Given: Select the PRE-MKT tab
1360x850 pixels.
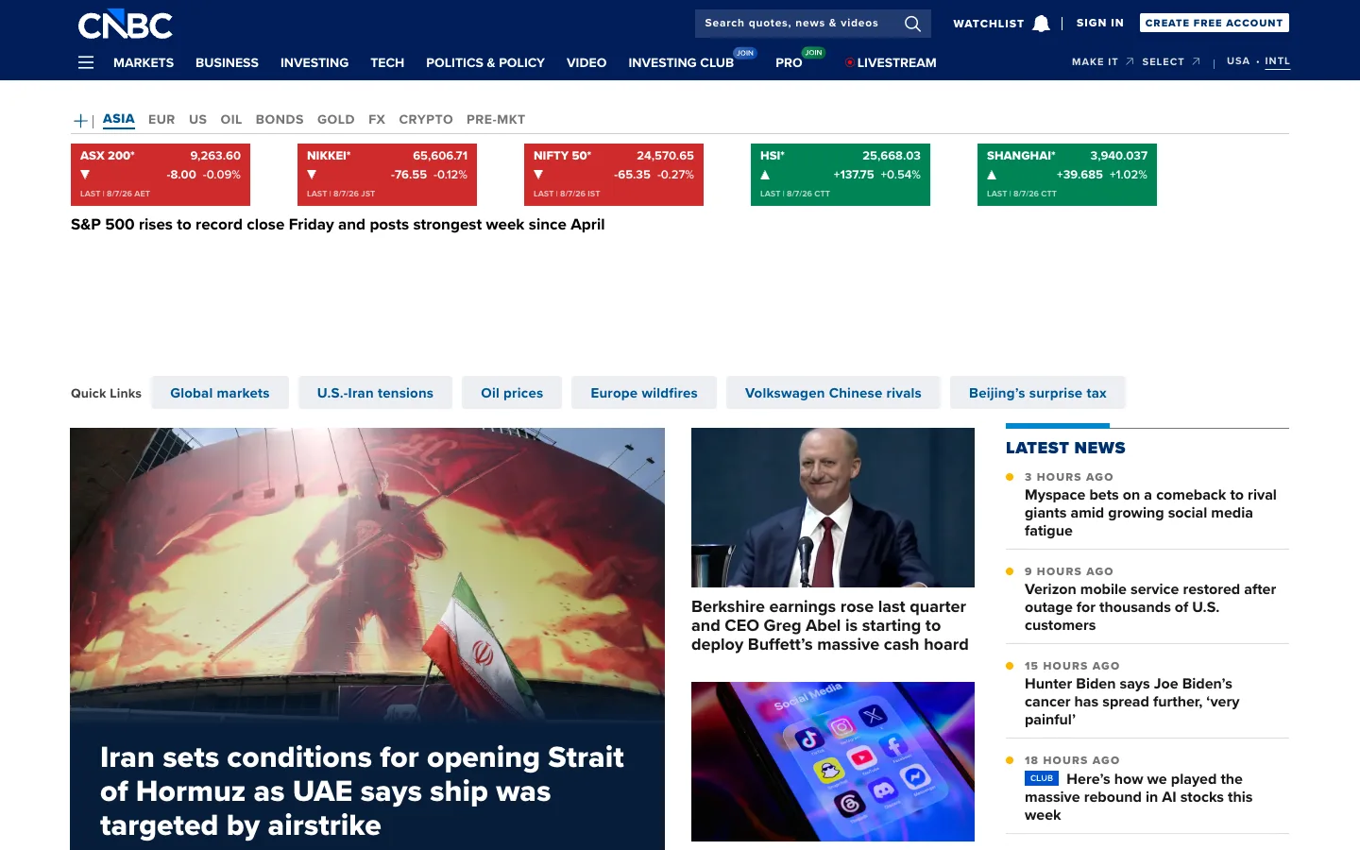Looking at the screenshot, I should tap(496, 120).
